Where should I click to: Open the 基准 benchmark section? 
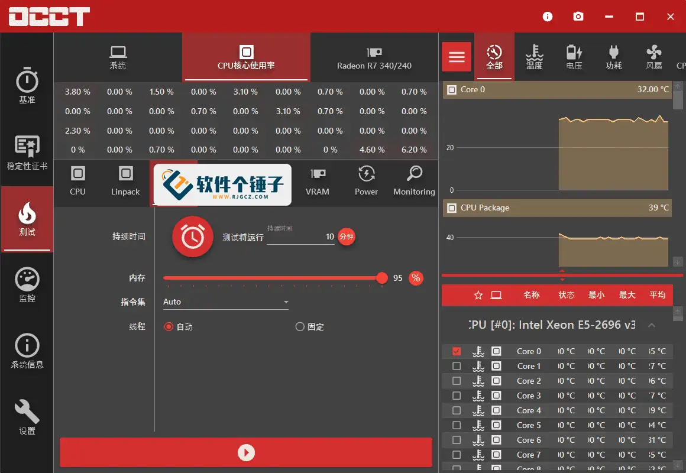click(x=27, y=86)
